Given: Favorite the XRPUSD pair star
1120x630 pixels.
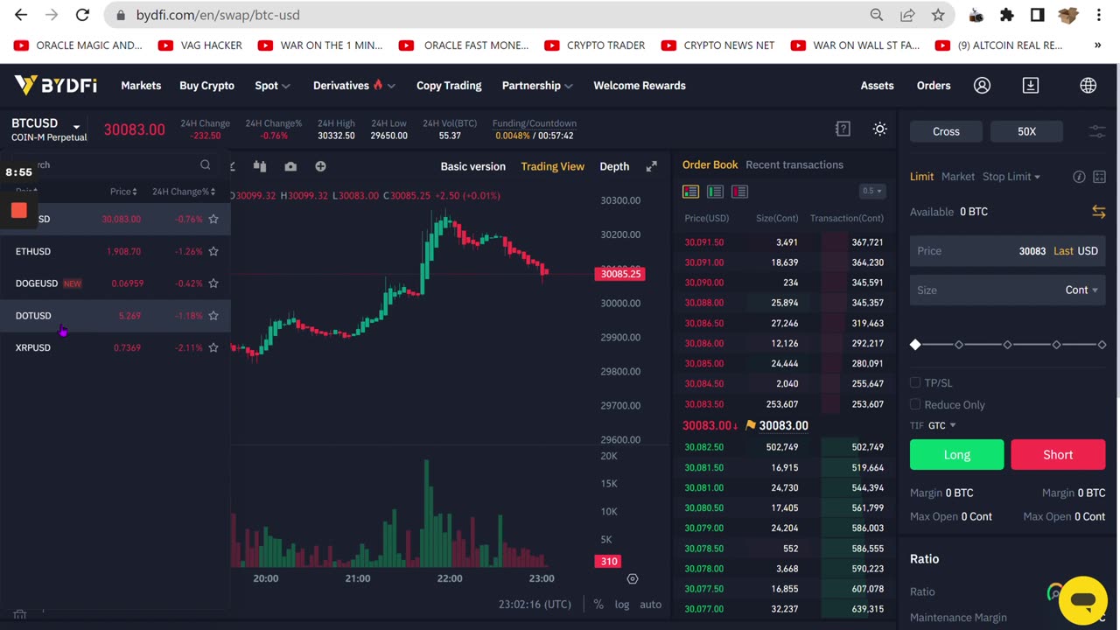Looking at the screenshot, I should point(213,347).
